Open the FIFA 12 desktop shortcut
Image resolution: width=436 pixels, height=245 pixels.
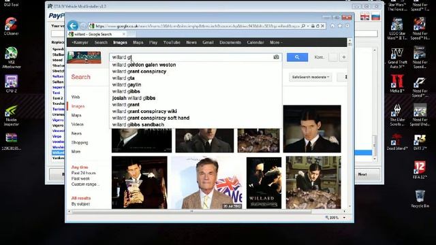pyautogui.click(x=420, y=169)
